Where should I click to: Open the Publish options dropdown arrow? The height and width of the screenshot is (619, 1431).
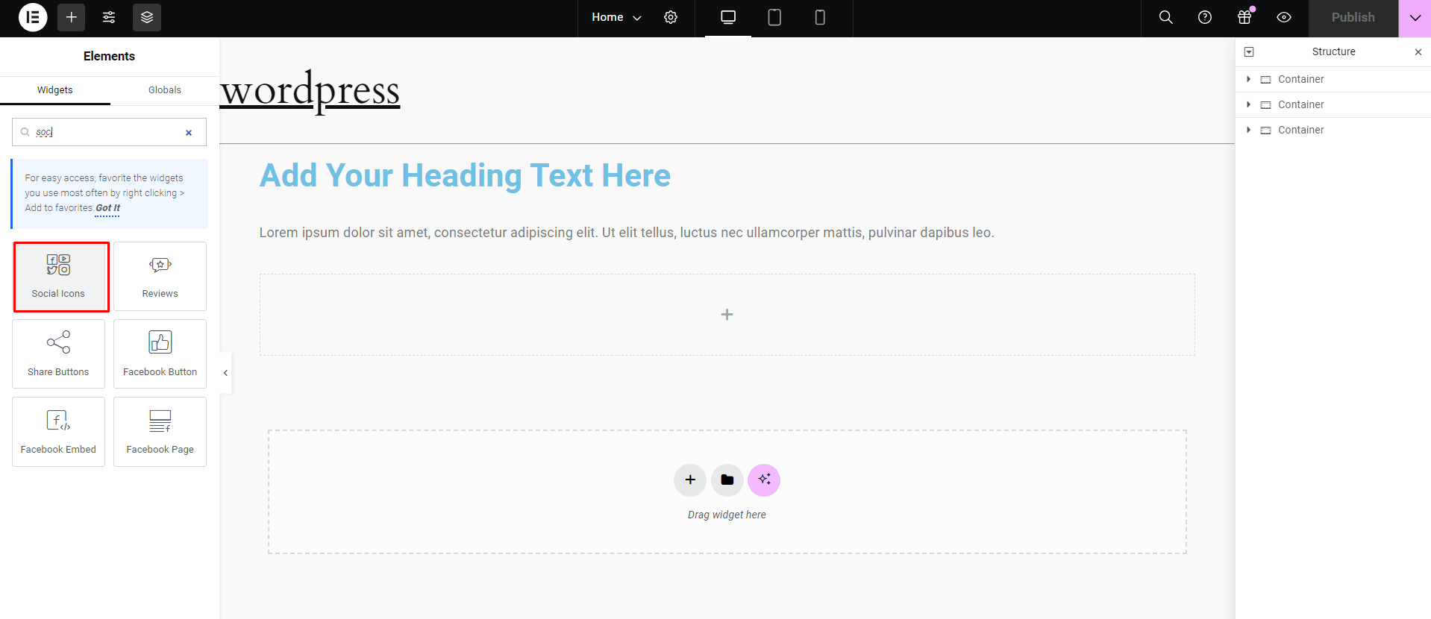[x=1415, y=18]
